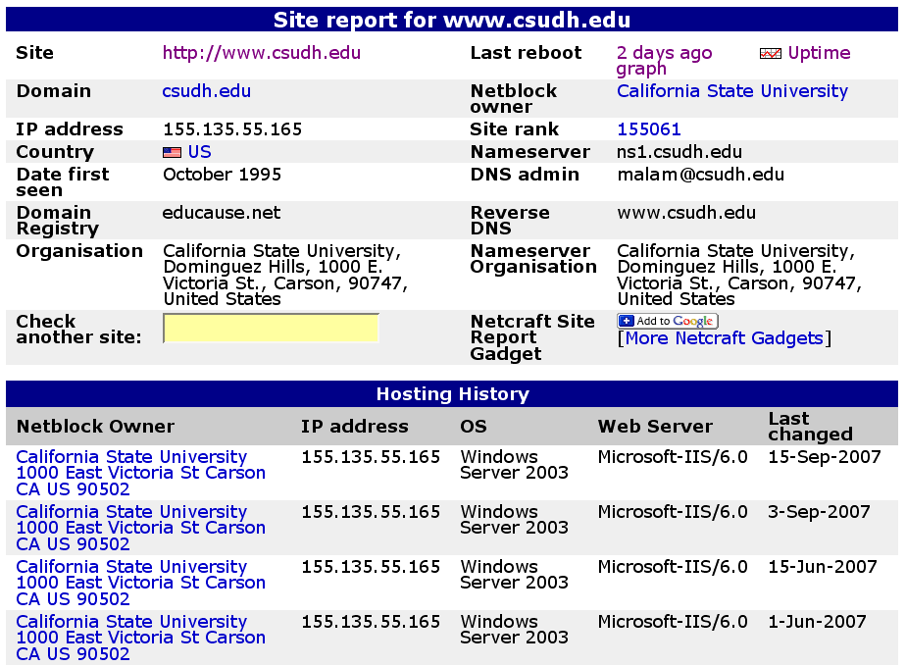Image resolution: width=906 pixels, height=666 pixels.
Task: Select the 'October 1995' date first seen value
Action: (x=222, y=174)
